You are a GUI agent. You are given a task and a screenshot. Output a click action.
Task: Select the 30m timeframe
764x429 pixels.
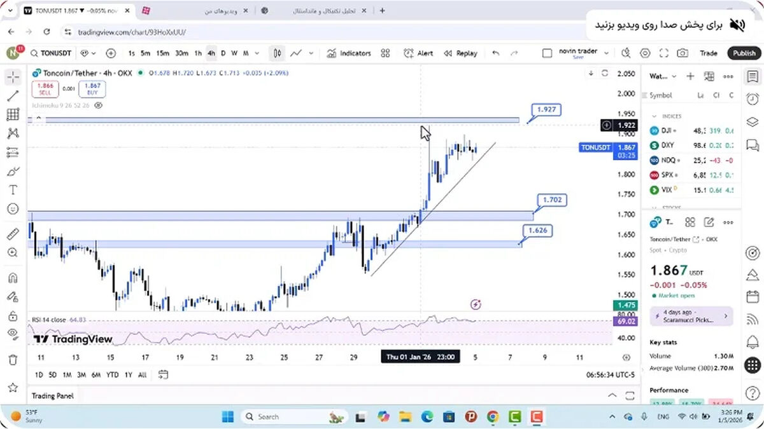pos(182,53)
